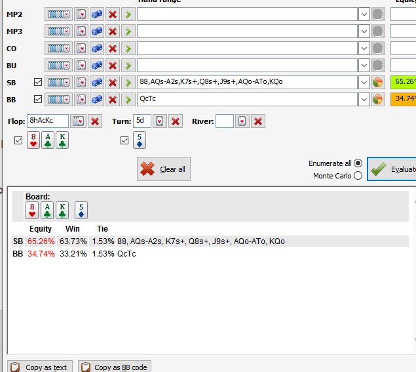Toggle BB player checkbox
This screenshot has width=416, height=372.
38,99
